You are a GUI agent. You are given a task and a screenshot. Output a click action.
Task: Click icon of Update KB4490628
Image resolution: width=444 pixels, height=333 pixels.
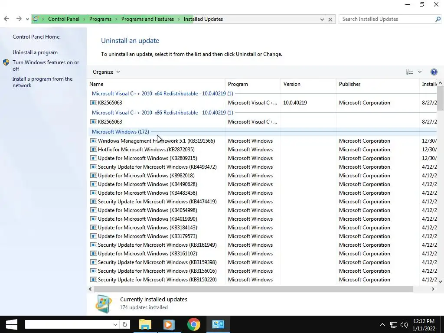click(94, 184)
